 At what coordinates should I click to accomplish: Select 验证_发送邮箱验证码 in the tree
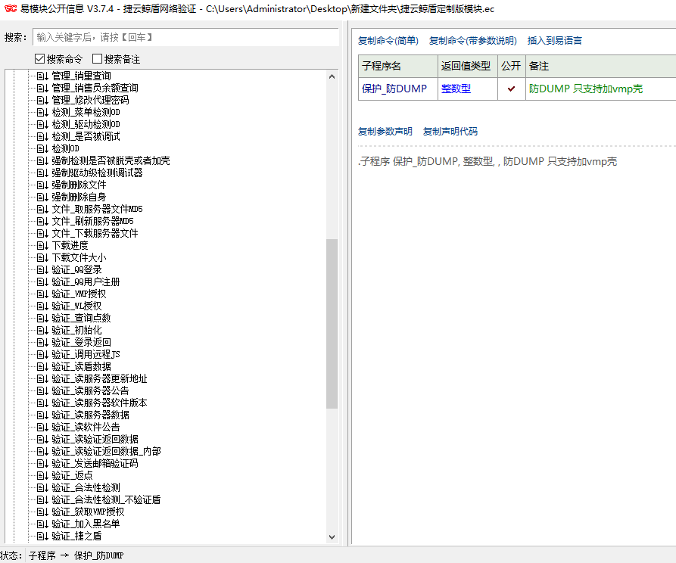point(95,463)
